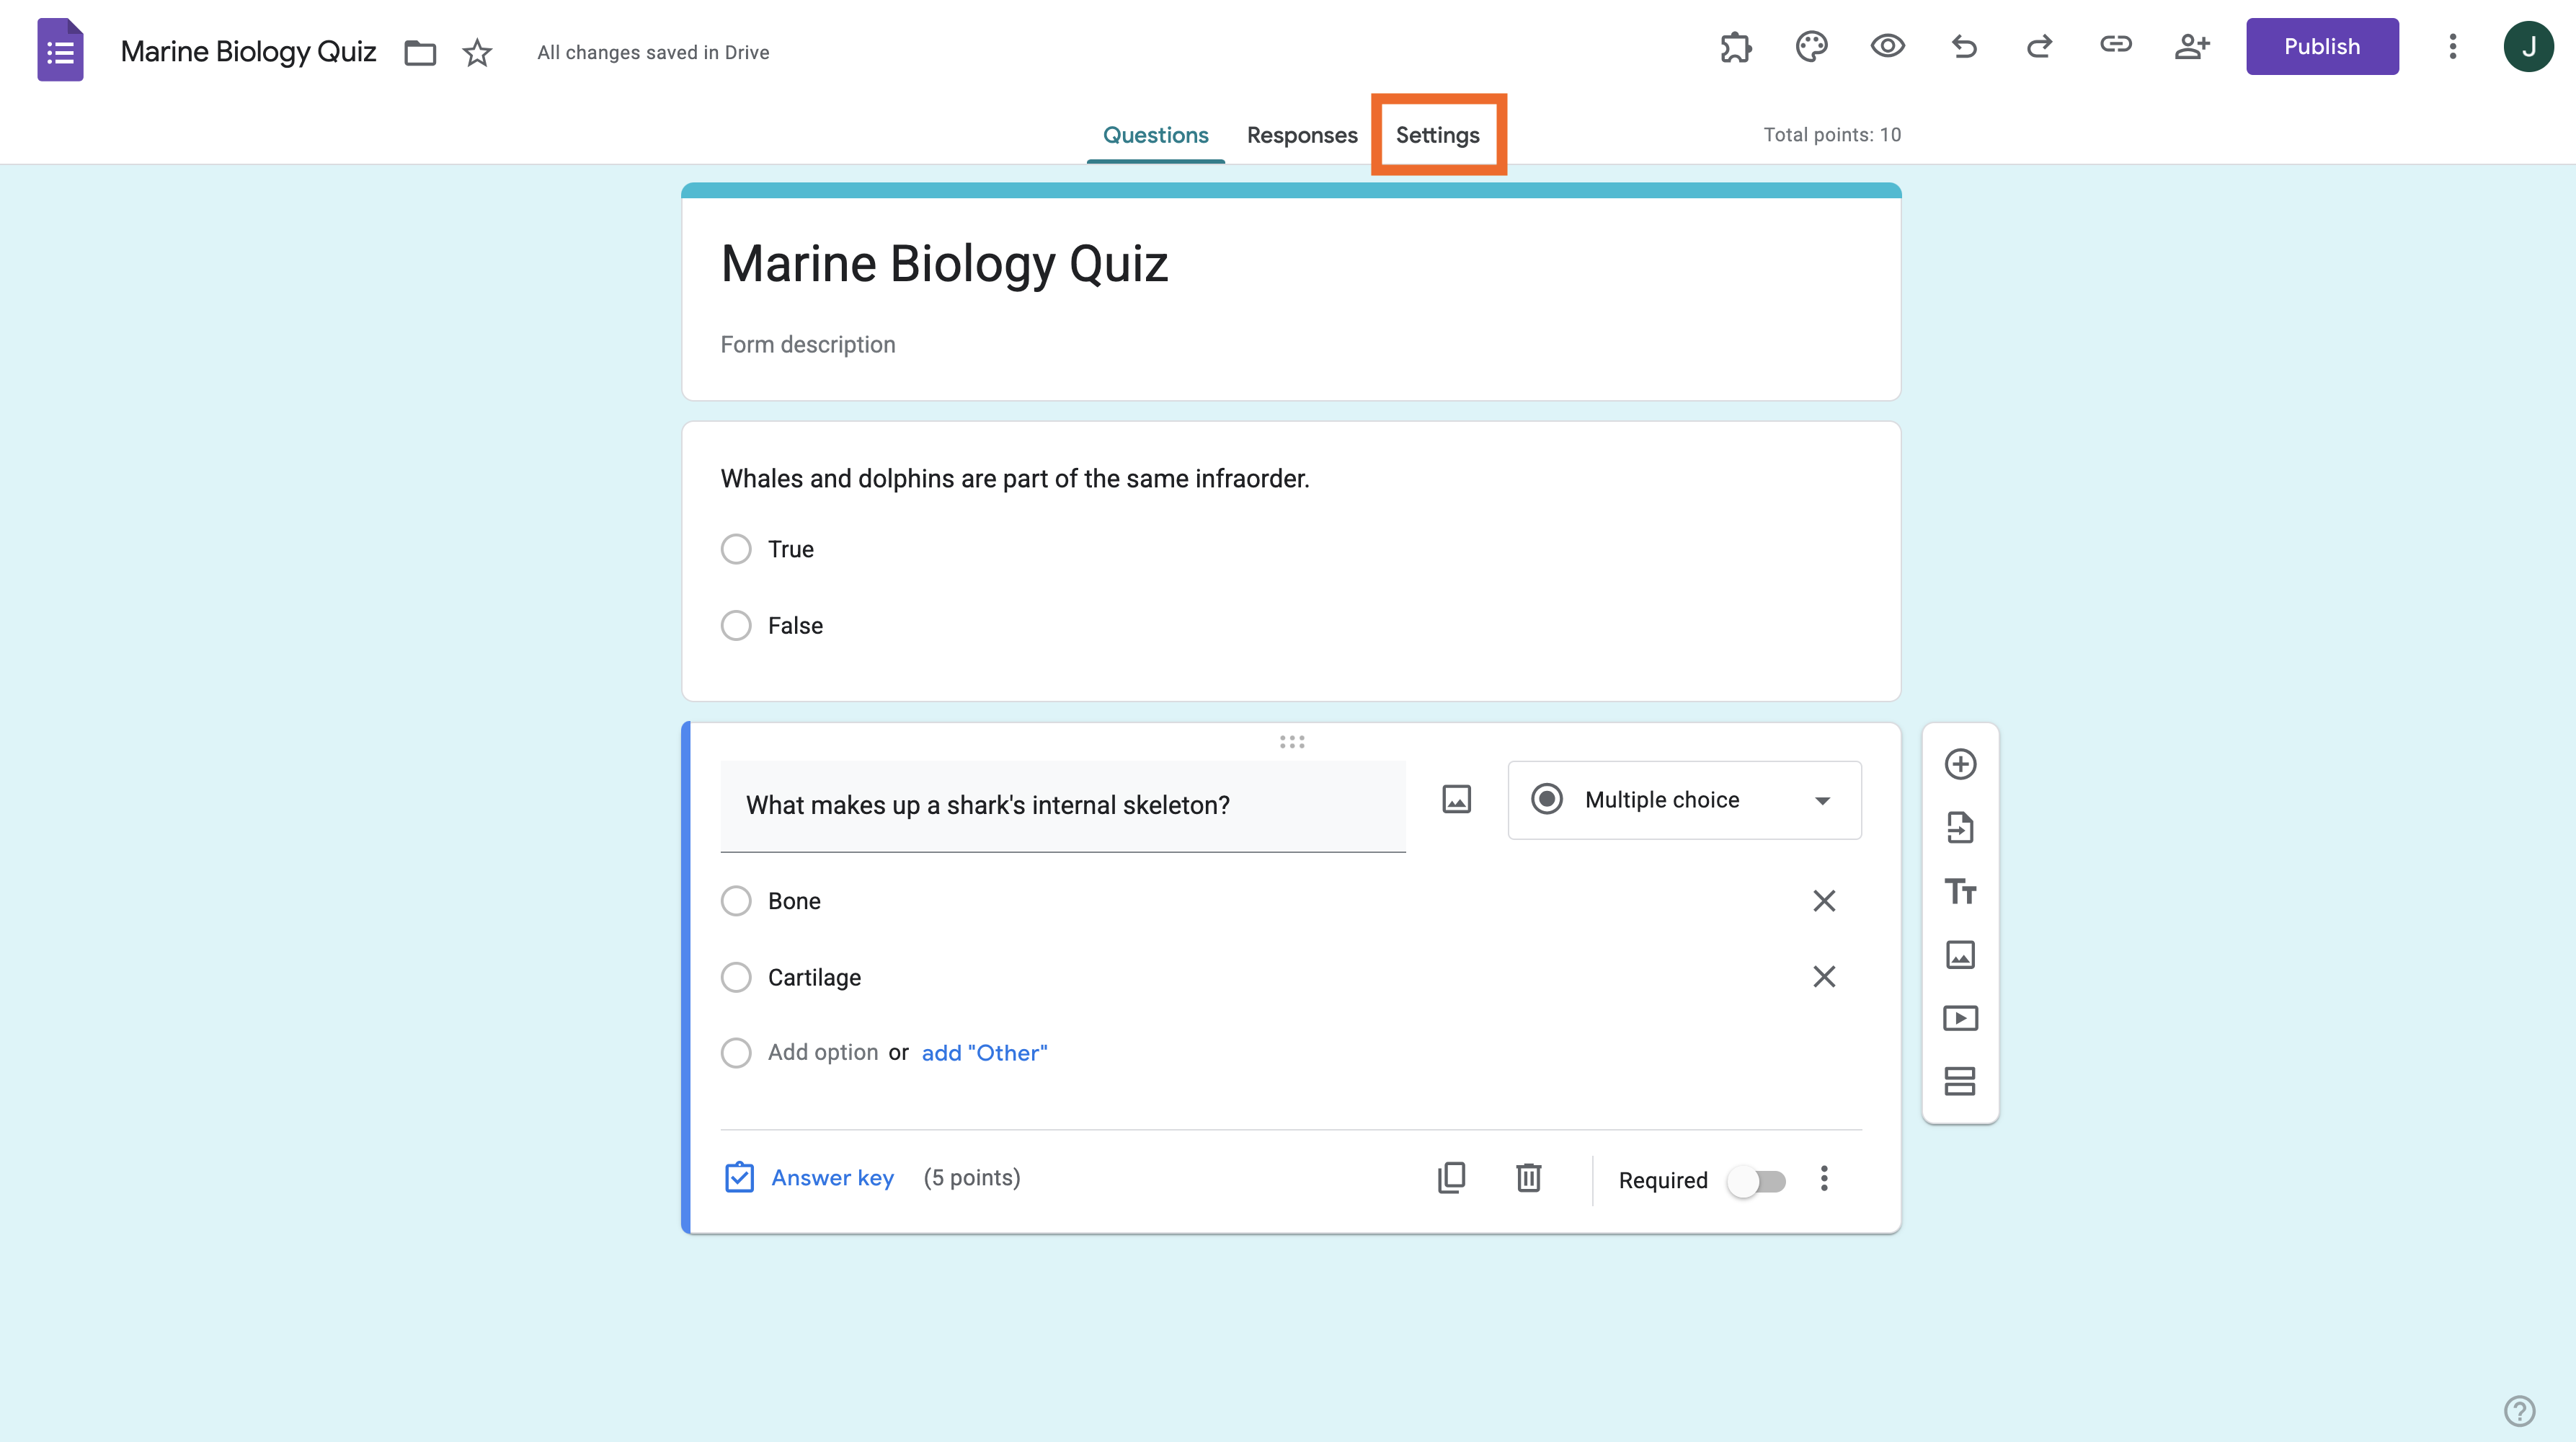Click the undo arrow icon
The width and height of the screenshot is (2576, 1442).
(x=1963, y=47)
